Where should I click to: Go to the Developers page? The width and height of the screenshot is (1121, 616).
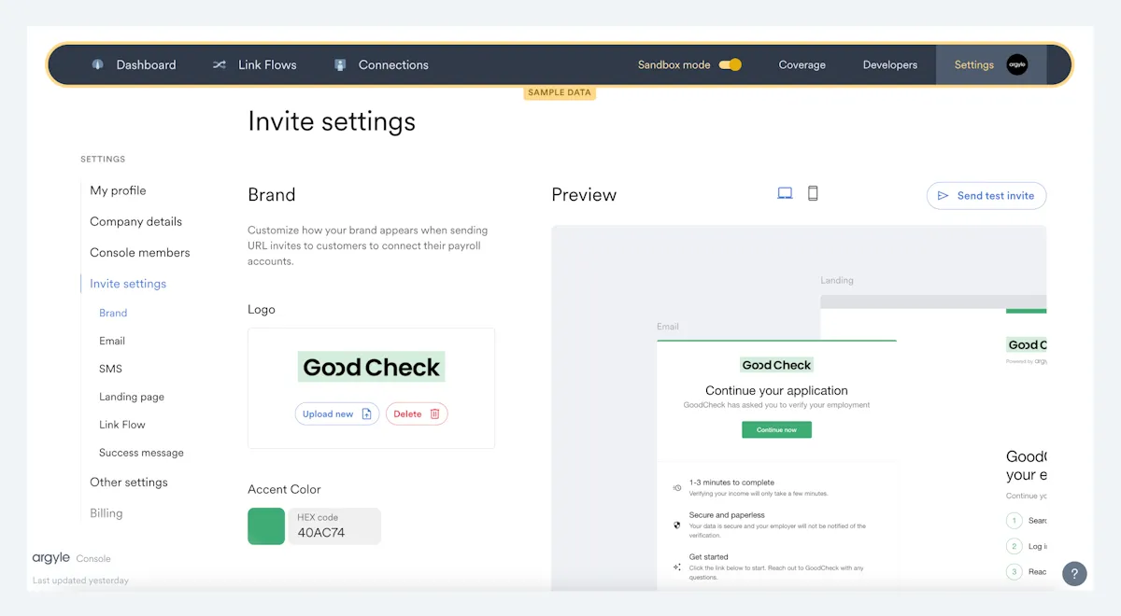click(x=889, y=65)
